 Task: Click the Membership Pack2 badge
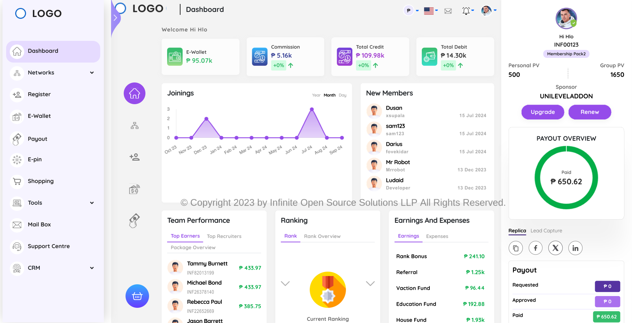566,54
